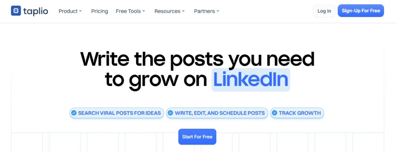
Task: Click Sign-Up For Free button
Action: click(361, 11)
